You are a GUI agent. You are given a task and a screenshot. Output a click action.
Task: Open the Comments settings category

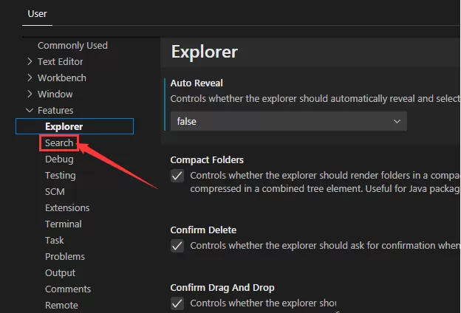tap(68, 289)
